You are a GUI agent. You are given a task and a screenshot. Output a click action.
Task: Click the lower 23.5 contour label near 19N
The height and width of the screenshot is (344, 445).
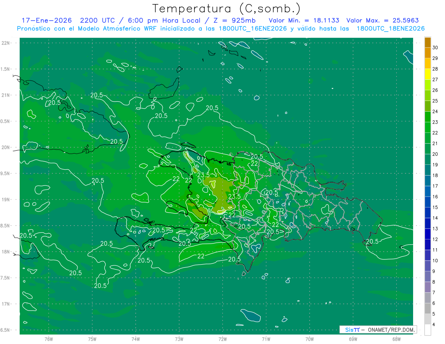tap(234, 196)
